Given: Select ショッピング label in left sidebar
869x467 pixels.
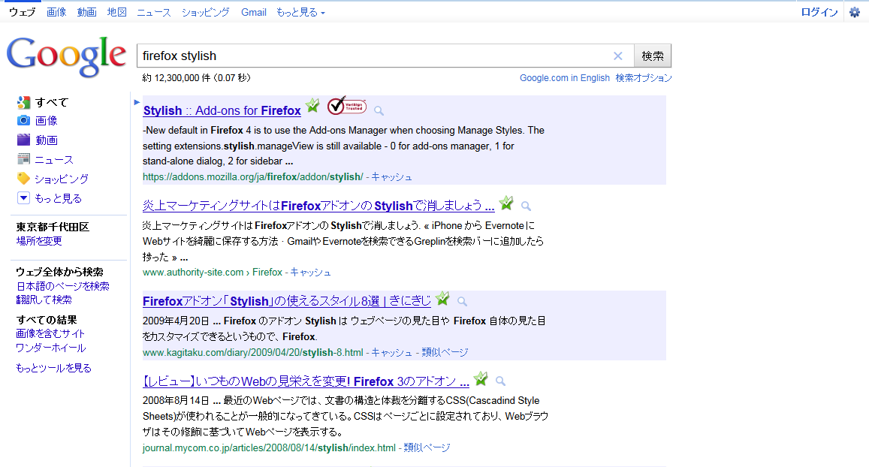Looking at the screenshot, I should click(x=62, y=179).
